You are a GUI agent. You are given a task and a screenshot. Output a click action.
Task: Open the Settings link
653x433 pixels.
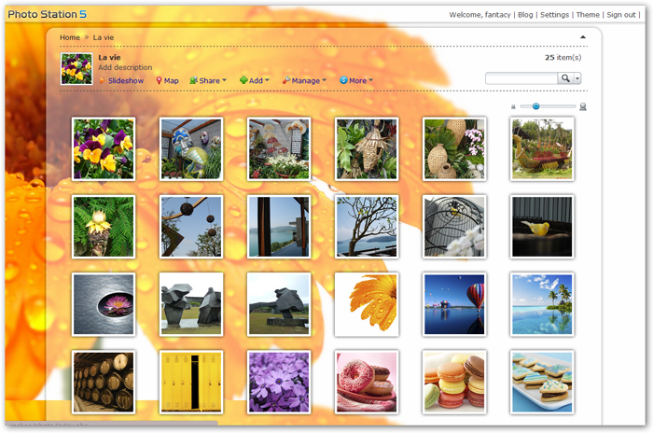[554, 15]
